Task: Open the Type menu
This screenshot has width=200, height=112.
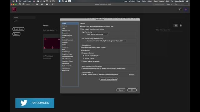Action: click(156, 1)
